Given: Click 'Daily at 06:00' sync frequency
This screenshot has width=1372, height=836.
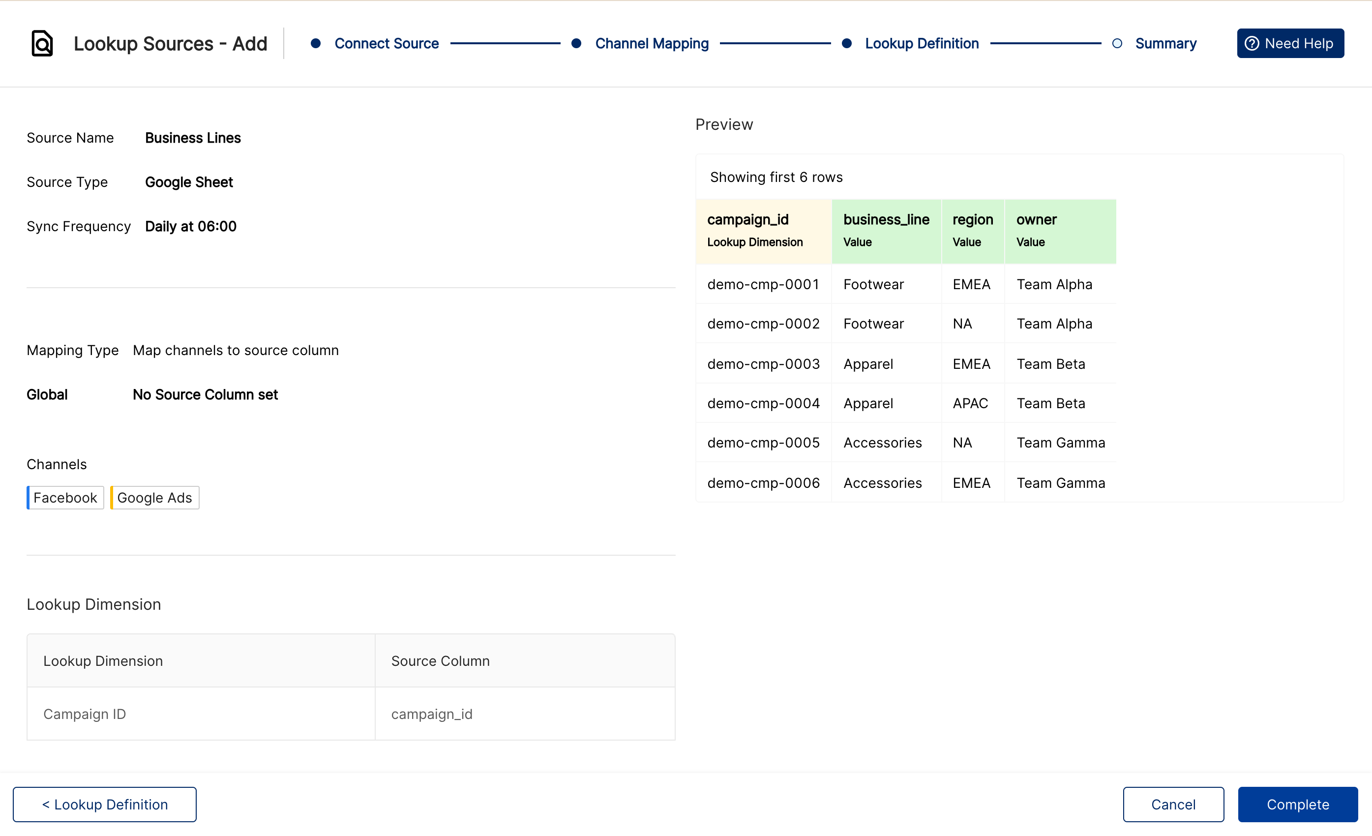Looking at the screenshot, I should pos(190,226).
